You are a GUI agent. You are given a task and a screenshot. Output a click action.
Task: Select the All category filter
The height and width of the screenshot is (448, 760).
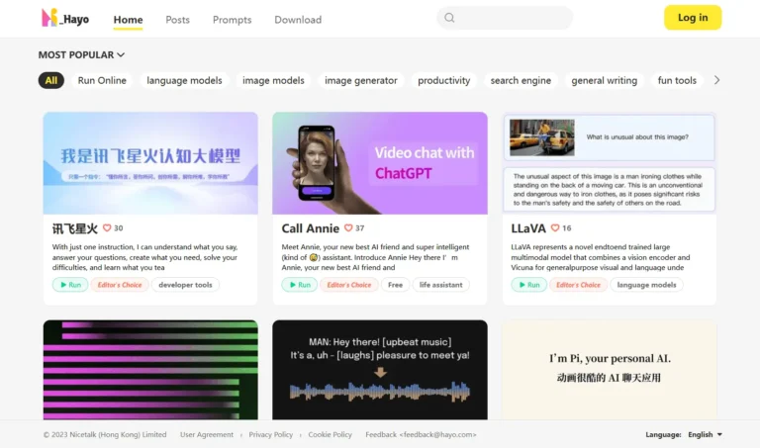tap(50, 80)
